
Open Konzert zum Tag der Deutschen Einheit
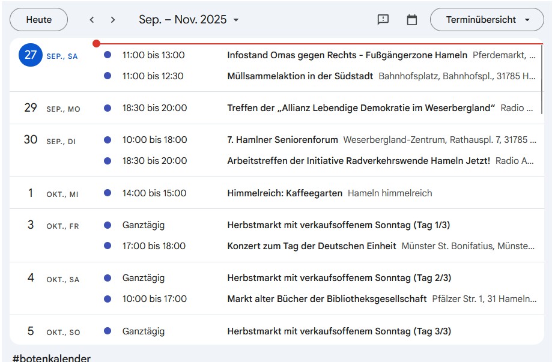coord(311,246)
